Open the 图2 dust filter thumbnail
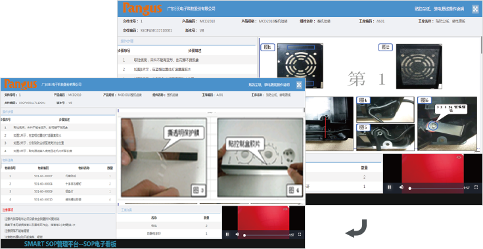The width and height of the screenshot is (483, 249). coord(419,66)
